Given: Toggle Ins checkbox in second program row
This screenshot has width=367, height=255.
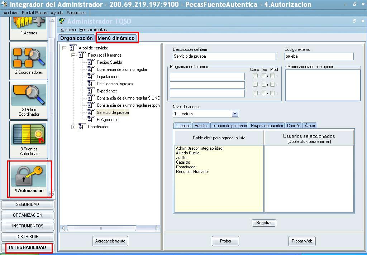Looking at the screenshot, I should 264,85.
